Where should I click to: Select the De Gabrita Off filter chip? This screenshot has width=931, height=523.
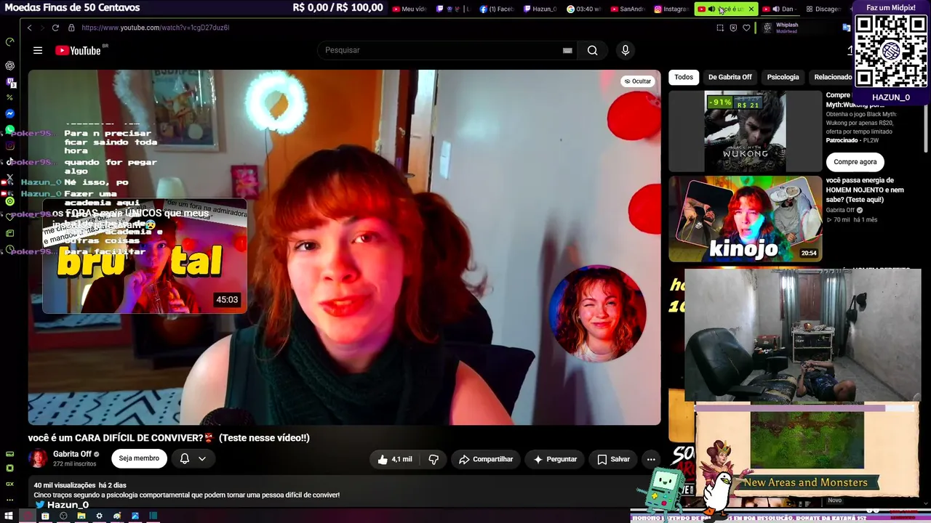tap(730, 77)
